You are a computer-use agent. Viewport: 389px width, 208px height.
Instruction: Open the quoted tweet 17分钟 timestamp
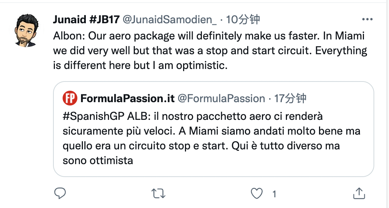click(290, 98)
